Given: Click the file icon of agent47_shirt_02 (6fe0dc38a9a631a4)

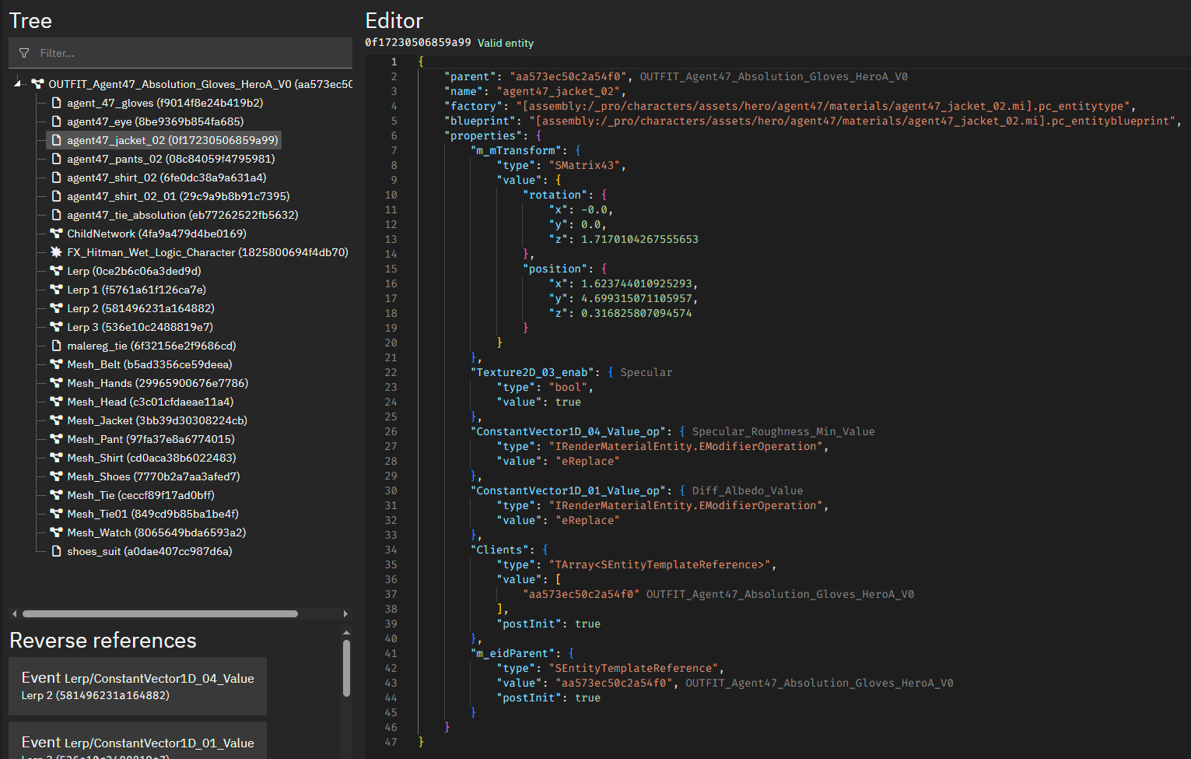Looking at the screenshot, I should tap(56, 177).
